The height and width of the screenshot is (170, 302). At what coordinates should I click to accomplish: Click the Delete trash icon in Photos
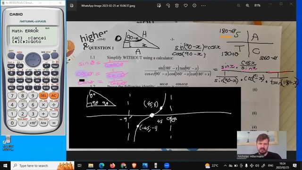(x=177, y=6)
